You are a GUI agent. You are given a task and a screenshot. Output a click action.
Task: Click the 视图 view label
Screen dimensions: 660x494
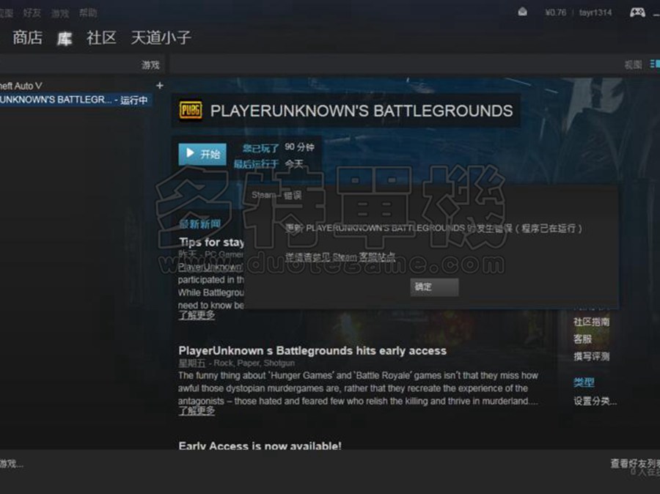coord(633,64)
